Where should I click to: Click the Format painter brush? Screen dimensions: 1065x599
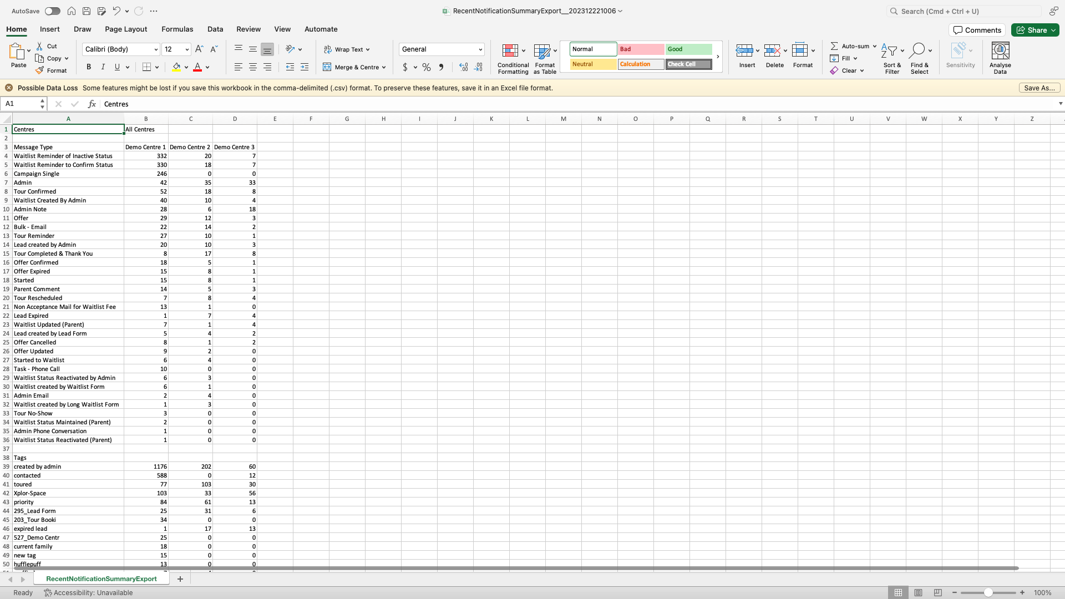point(39,70)
